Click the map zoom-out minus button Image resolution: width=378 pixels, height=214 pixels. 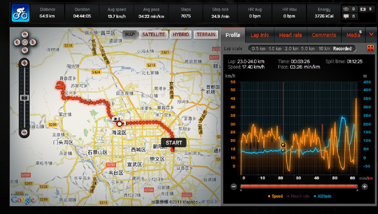[x=25, y=132]
